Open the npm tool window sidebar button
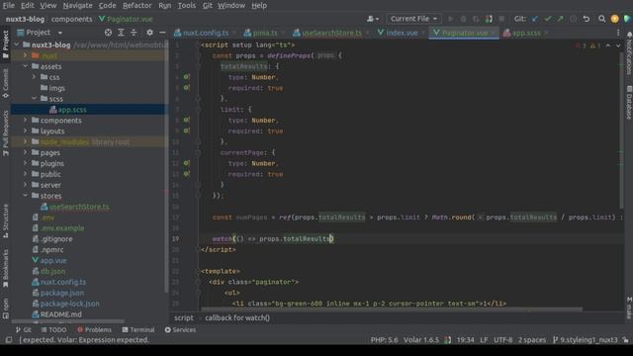The width and height of the screenshot is (633, 356). (x=5, y=309)
